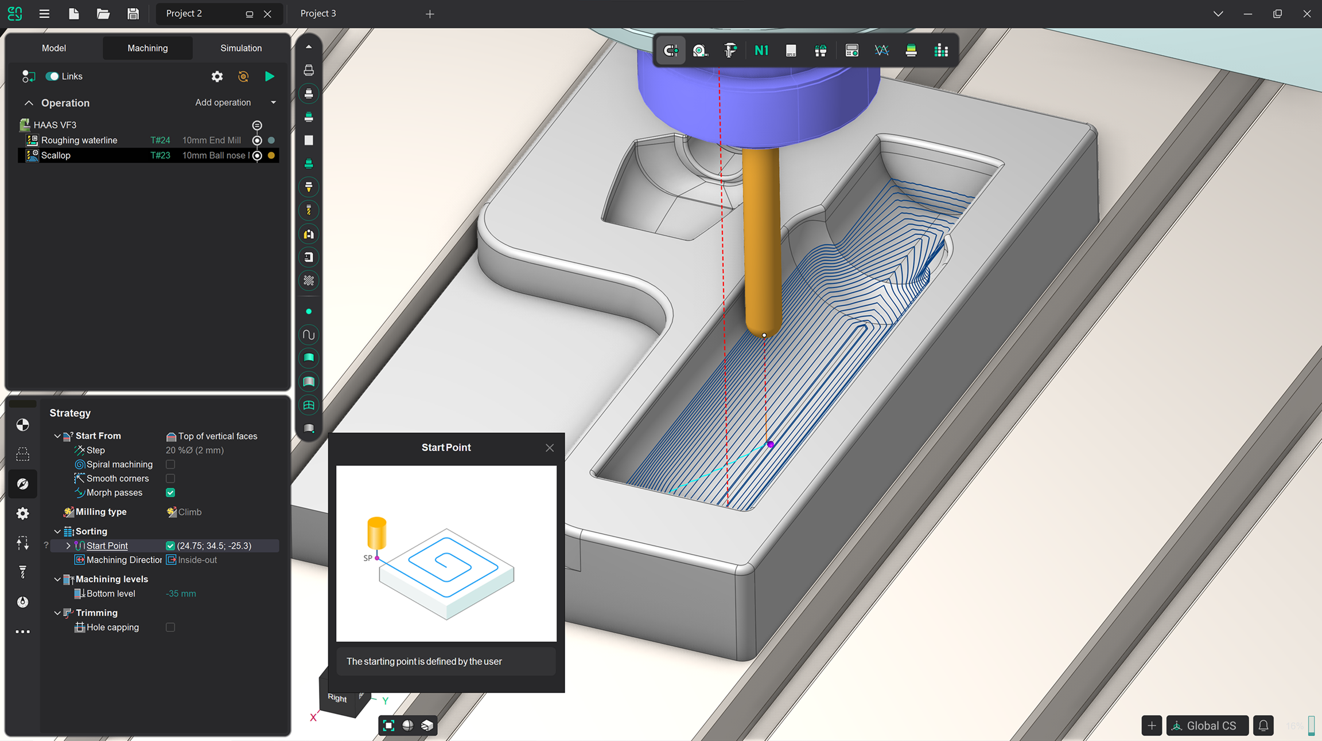Uncheck the Morph passes checkbox
The width and height of the screenshot is (1322, 741).
pos(170,492)
